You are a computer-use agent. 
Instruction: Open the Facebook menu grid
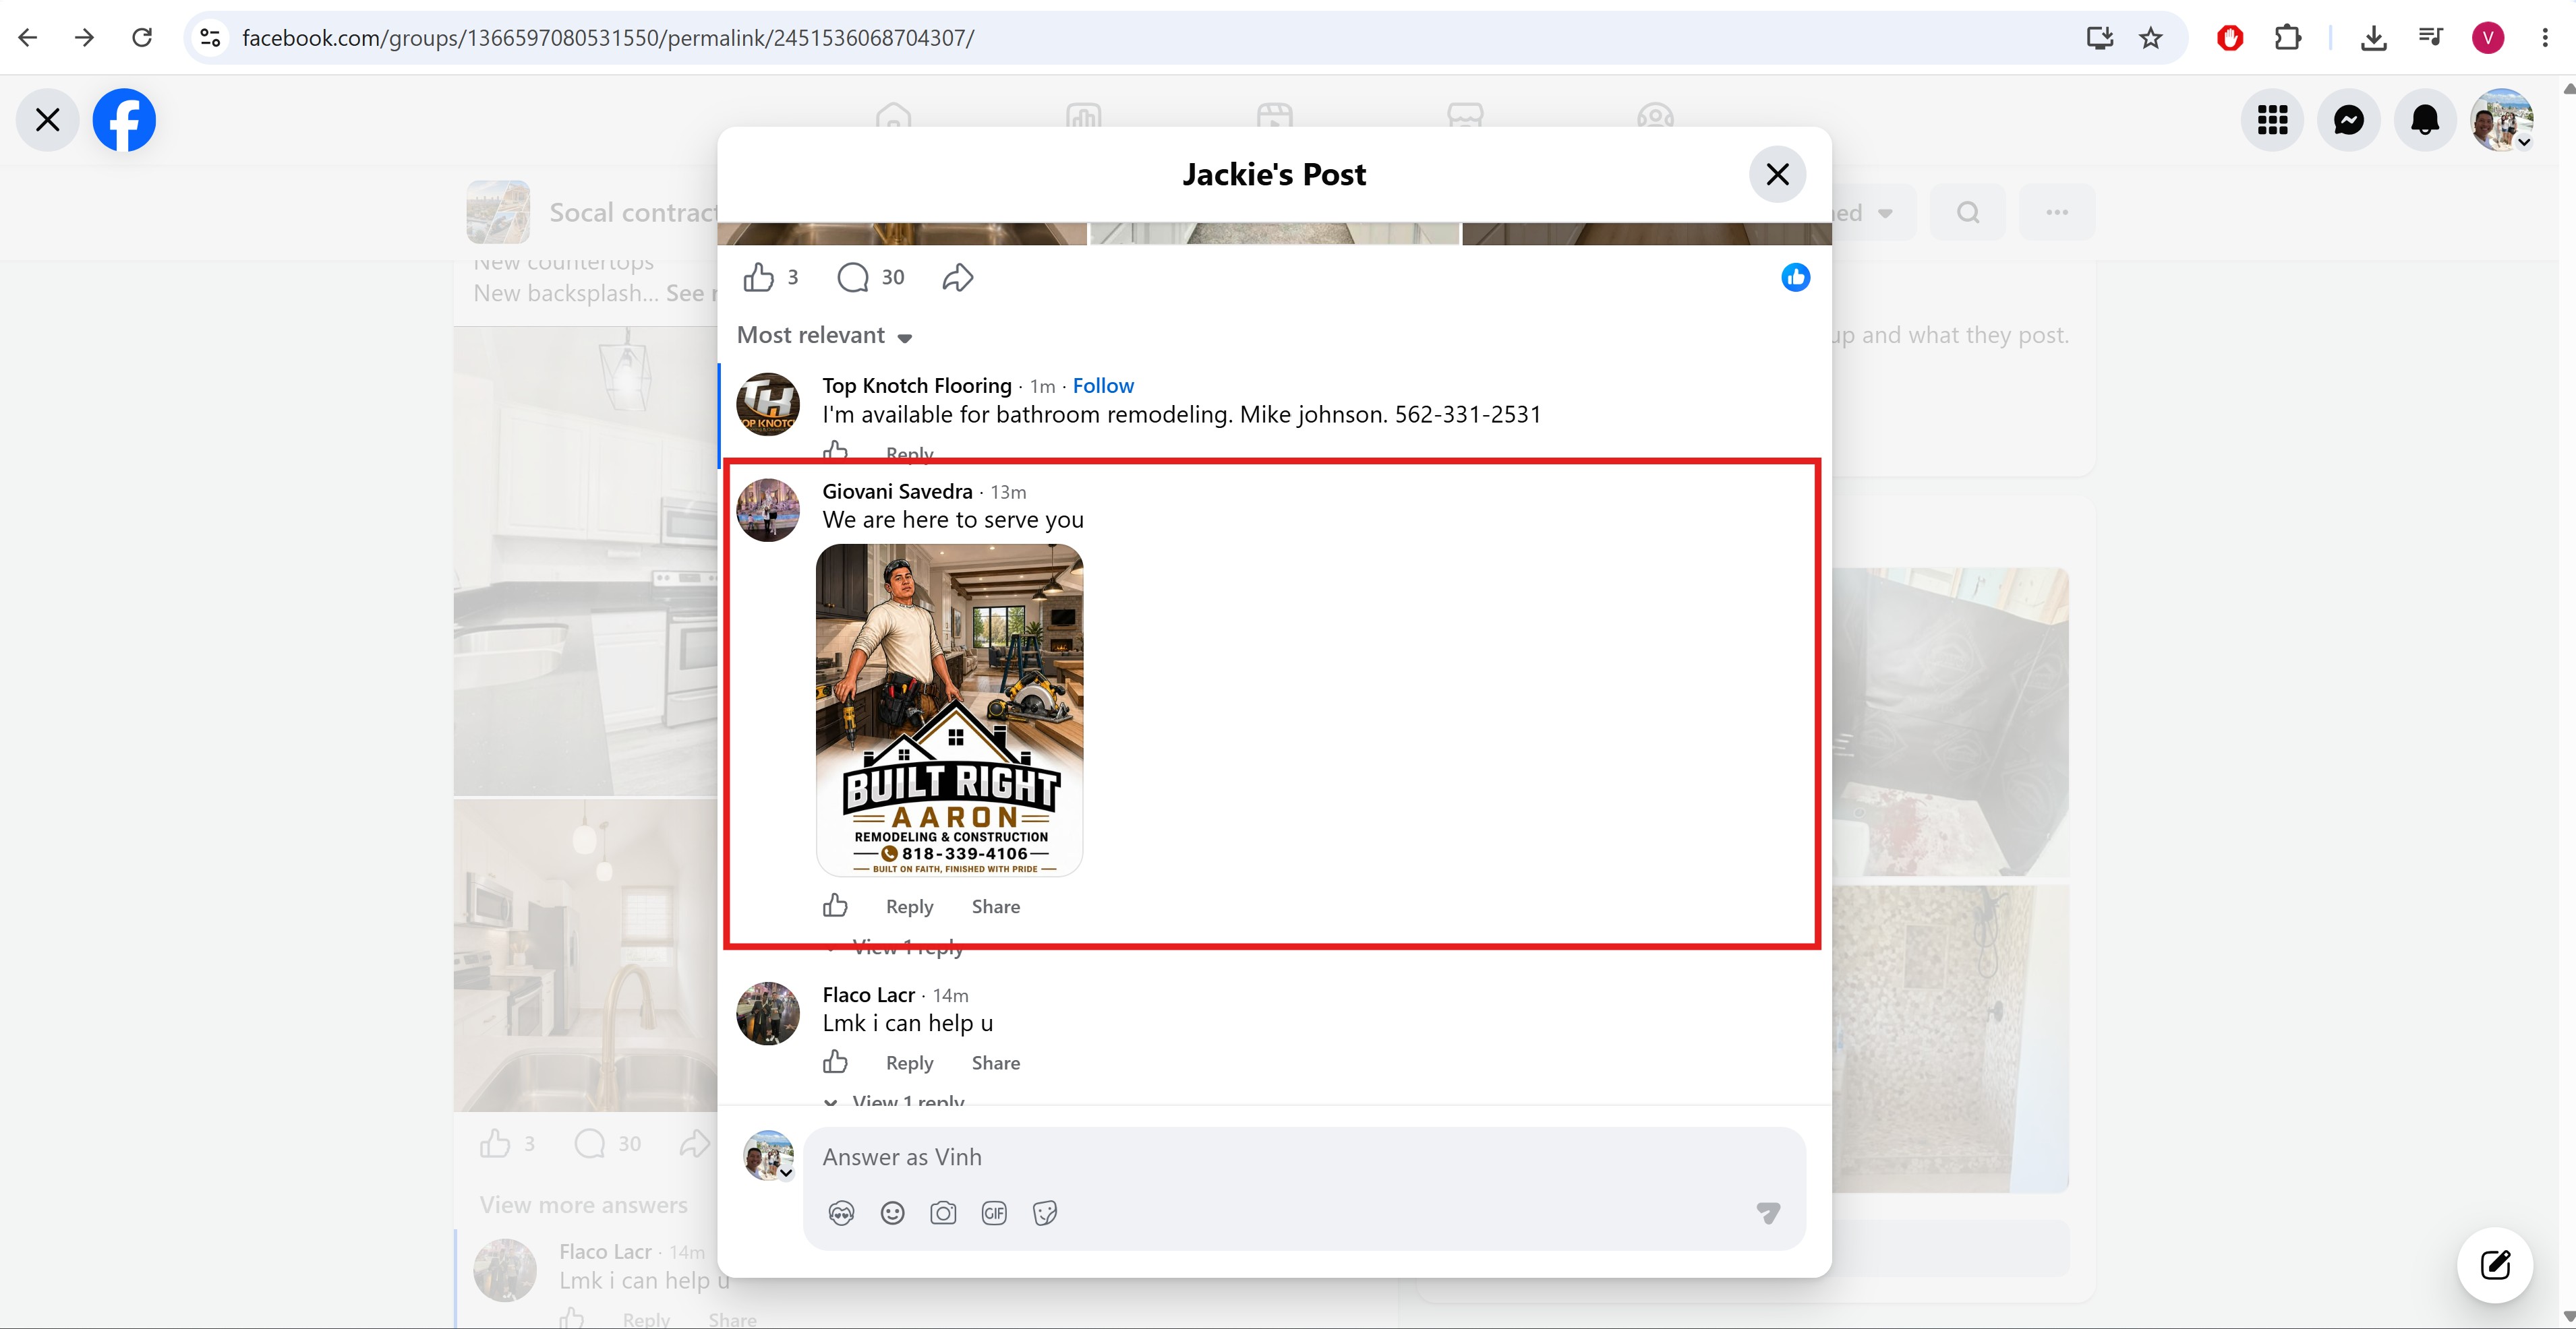tap(2273, 120)
